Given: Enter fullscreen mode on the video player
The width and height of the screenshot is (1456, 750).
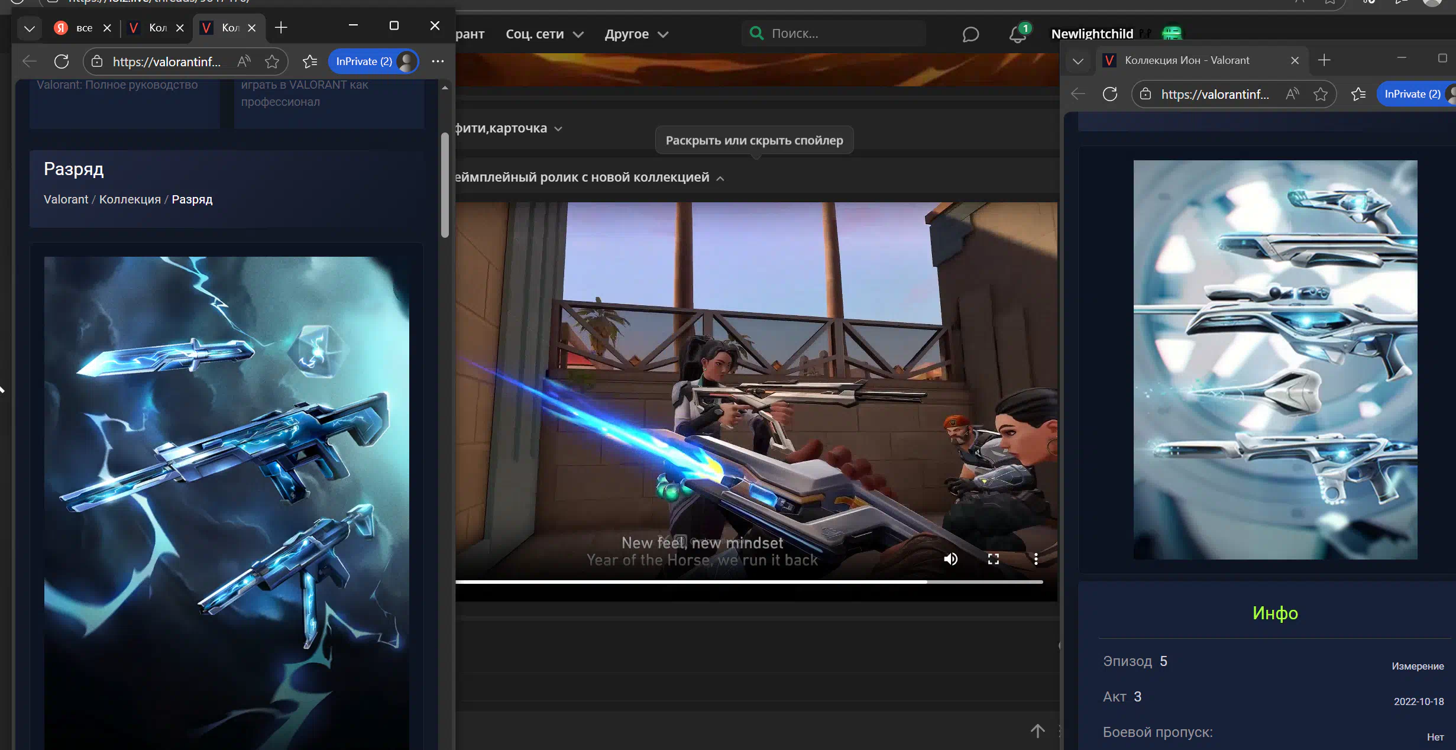Looking at the screenshot, I should [994, 559].
